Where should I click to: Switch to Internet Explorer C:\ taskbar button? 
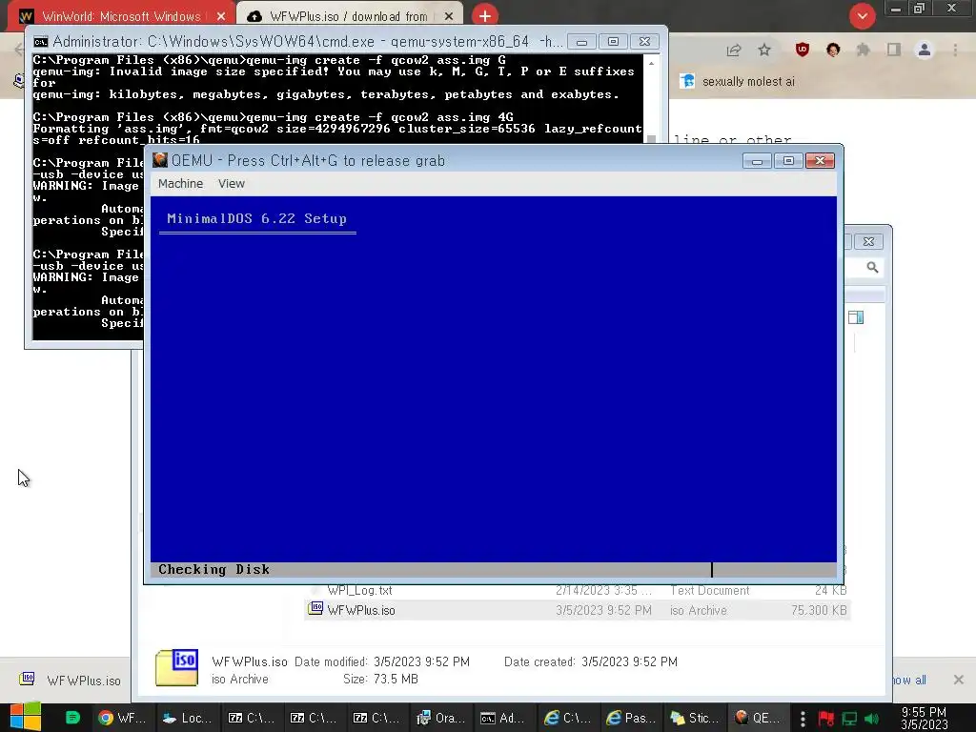point(566,718)
